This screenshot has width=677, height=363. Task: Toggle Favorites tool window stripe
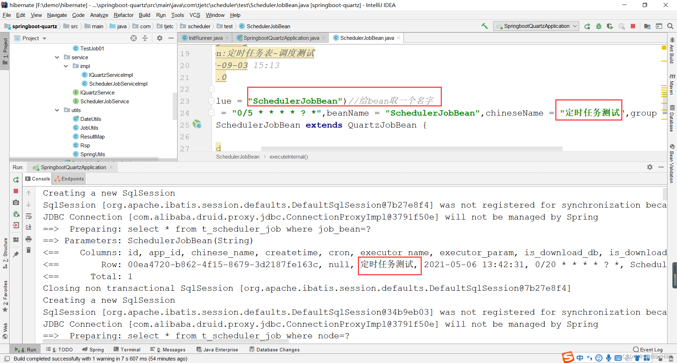[5, 296]
